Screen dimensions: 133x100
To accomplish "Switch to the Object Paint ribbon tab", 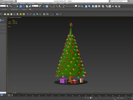I will tap(14, 9).
